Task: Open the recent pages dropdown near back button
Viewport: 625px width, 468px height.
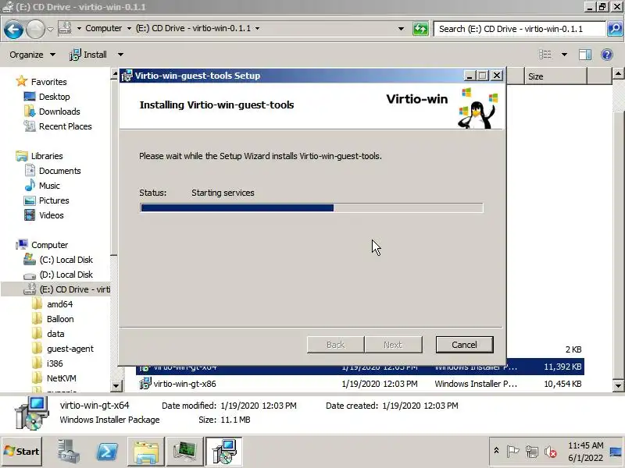Action: coord(50,29)
